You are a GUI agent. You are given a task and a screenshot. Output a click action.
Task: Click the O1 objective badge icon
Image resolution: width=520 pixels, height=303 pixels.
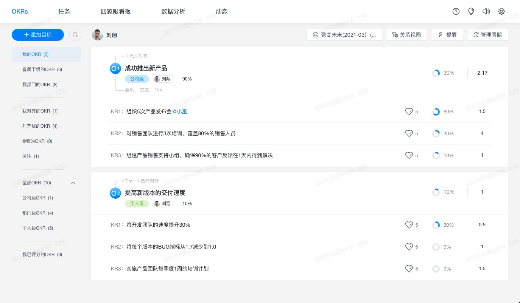click(x=115, y=68)
